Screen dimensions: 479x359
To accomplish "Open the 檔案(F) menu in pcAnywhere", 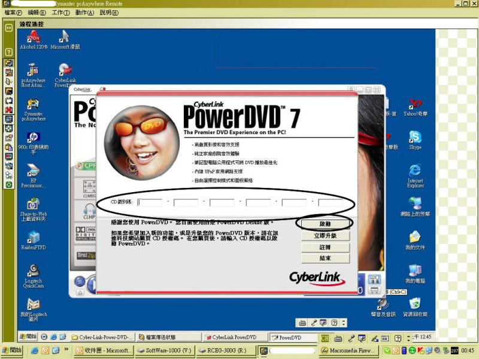I will (13, 13).
